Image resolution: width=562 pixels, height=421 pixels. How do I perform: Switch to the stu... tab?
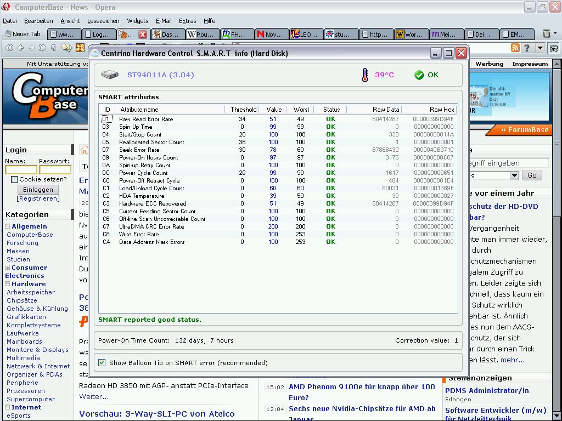(x=340, y=35)
